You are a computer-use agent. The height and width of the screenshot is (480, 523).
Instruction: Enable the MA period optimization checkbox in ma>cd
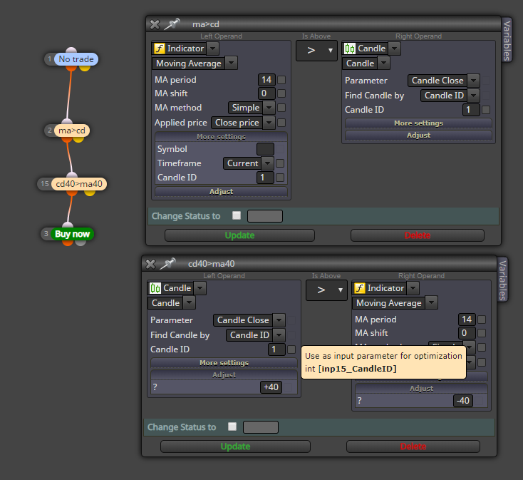point(281,80)
